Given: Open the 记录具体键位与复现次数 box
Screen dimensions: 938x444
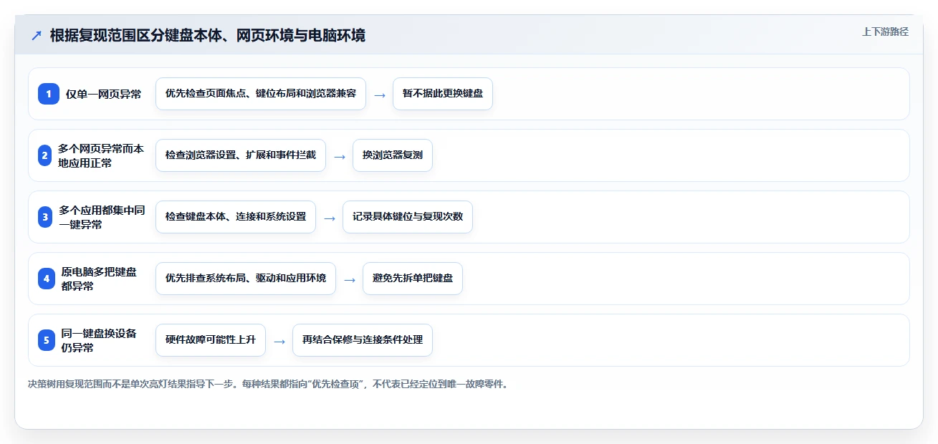Looking at the screenshot, I should pos(408,217).
